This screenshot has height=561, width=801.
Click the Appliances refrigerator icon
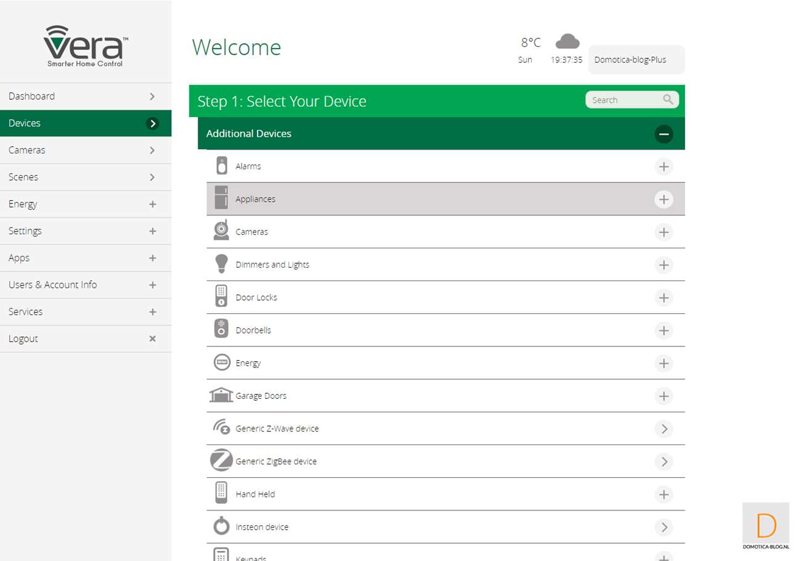click(221, 199)
